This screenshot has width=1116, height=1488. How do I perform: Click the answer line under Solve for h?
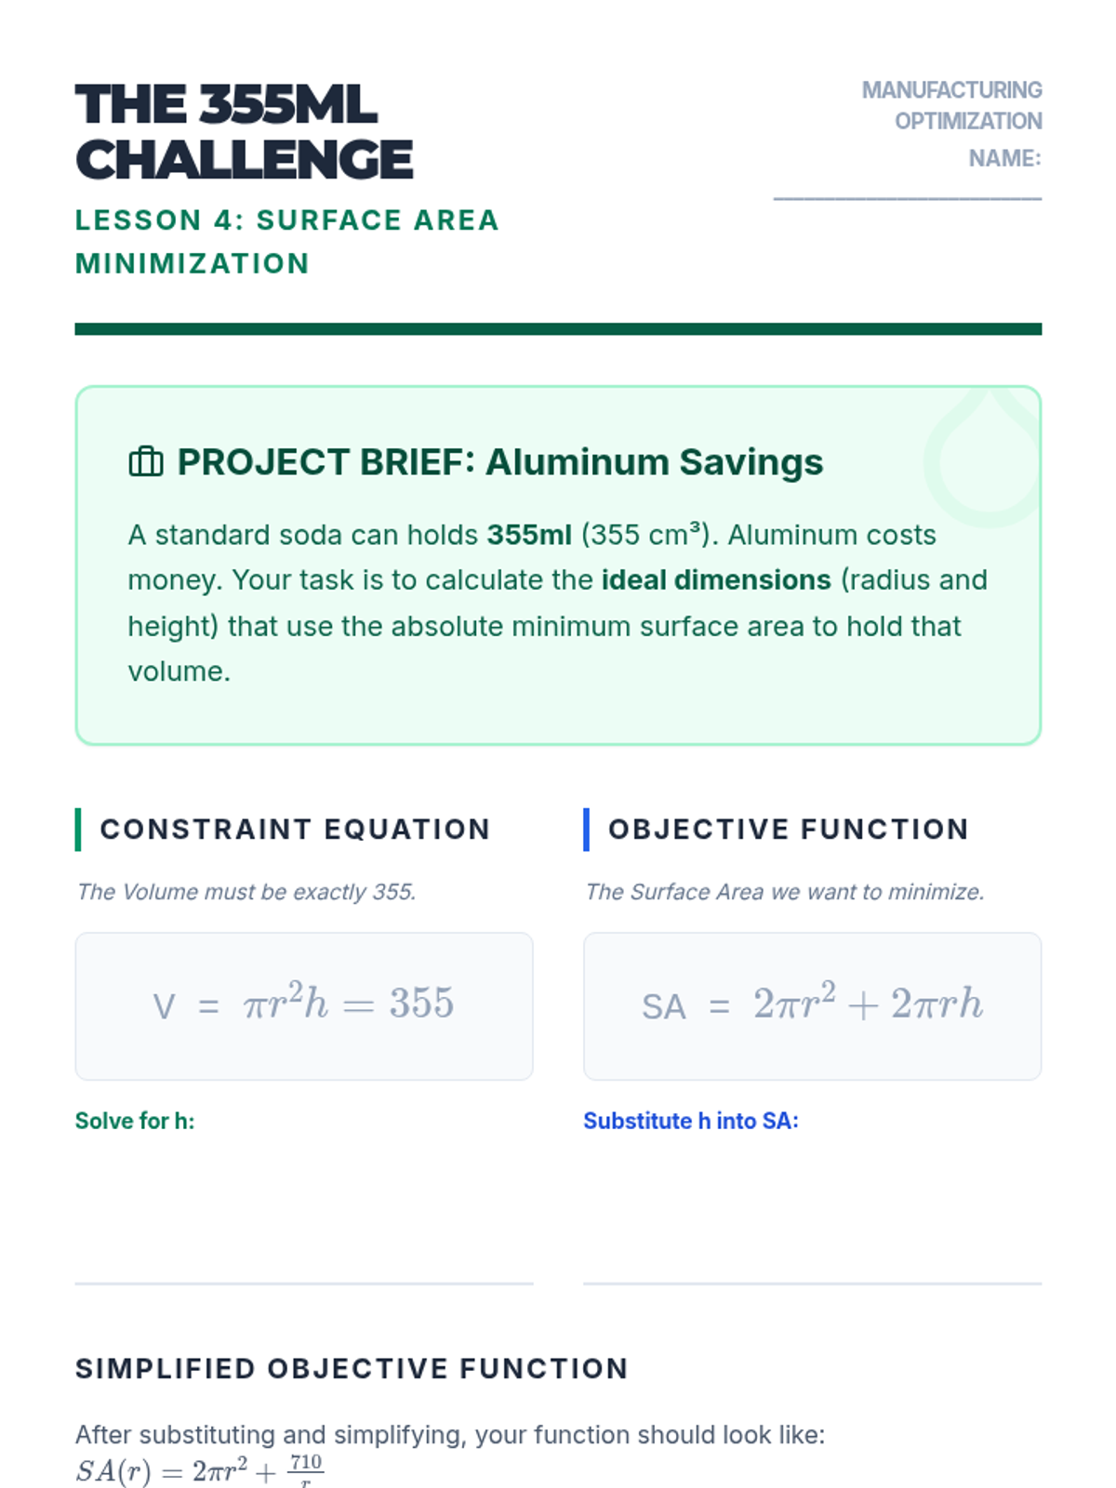point(304,1283)
